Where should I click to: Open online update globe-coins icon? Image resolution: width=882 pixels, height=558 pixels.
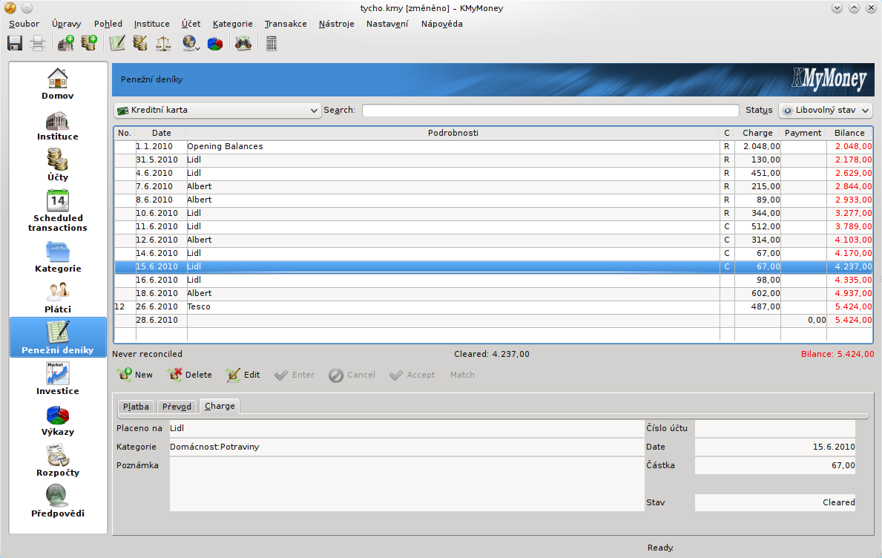(191, 43)
